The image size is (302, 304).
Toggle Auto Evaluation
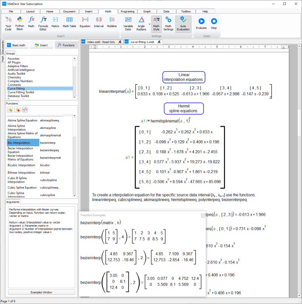point(183,24)
